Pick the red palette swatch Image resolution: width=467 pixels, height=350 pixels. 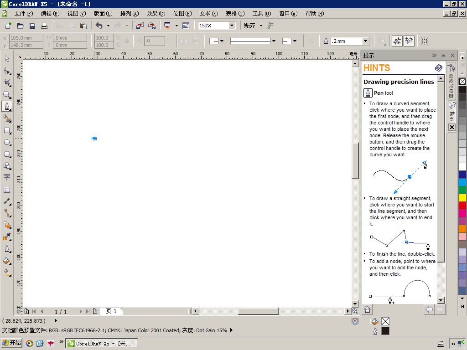tap(462, 206)
